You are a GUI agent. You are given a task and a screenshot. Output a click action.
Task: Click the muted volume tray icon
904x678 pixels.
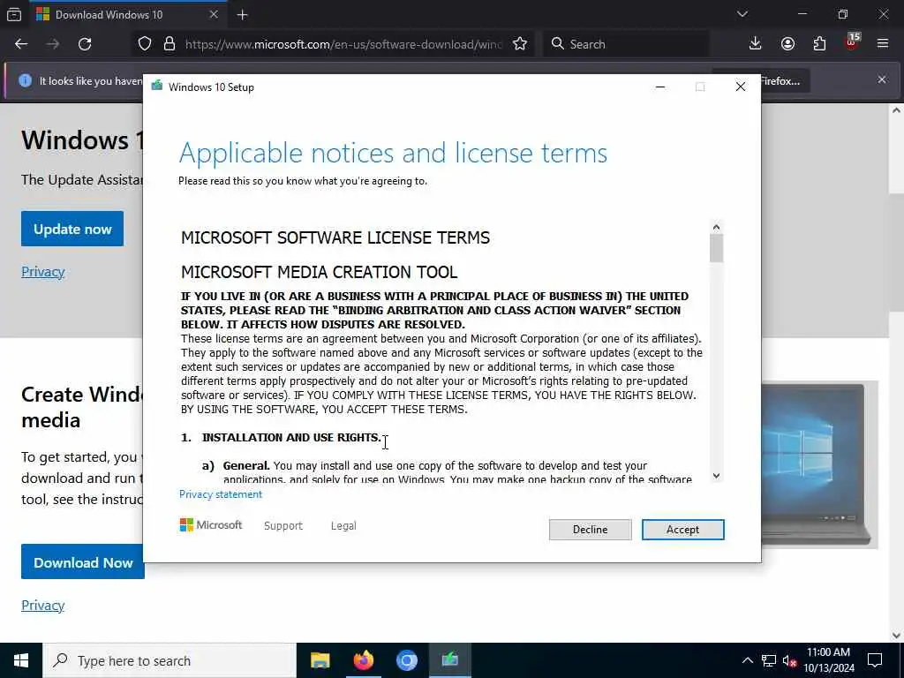coord(790,660)
